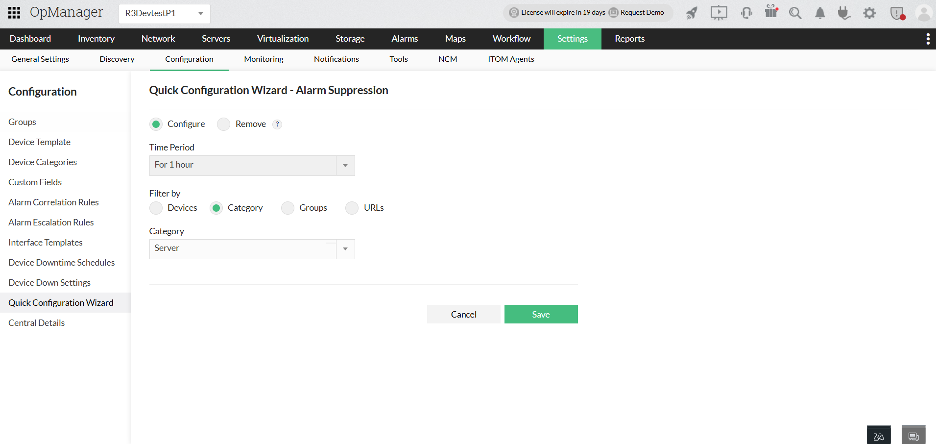This screenshot has height=444, width=936.
Task: Save the alarm suppression configuration
Action: (541, 314)
